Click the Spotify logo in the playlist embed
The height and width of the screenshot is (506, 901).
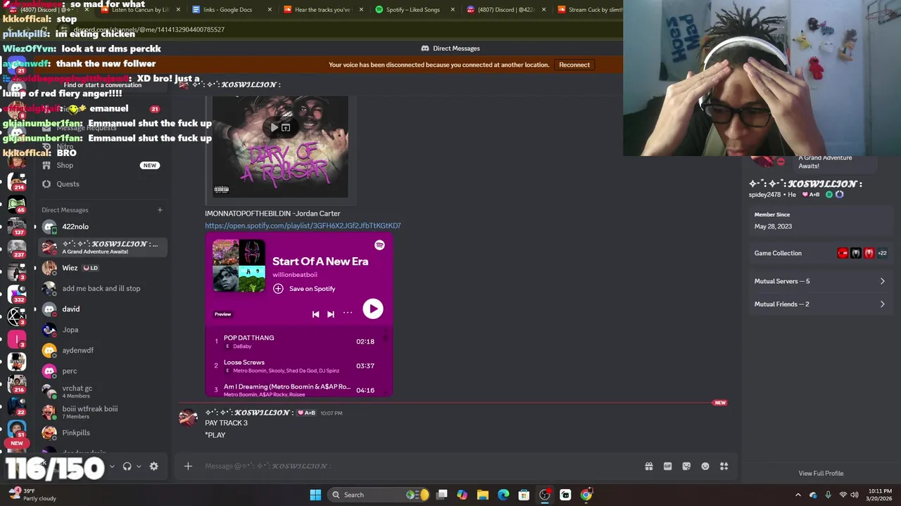click(379, 245)
